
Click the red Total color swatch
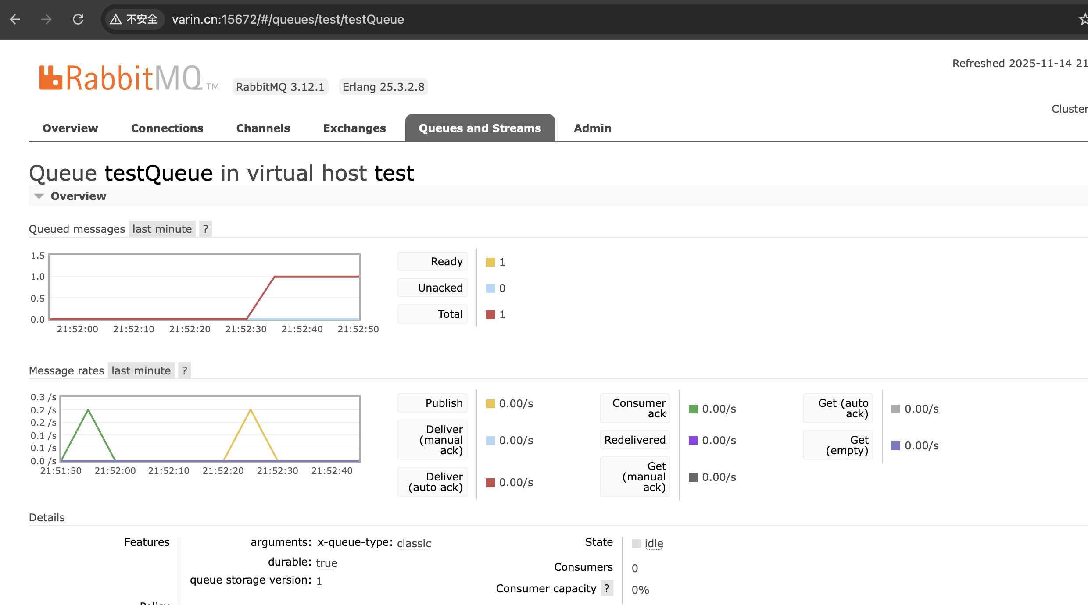point(490,315)
